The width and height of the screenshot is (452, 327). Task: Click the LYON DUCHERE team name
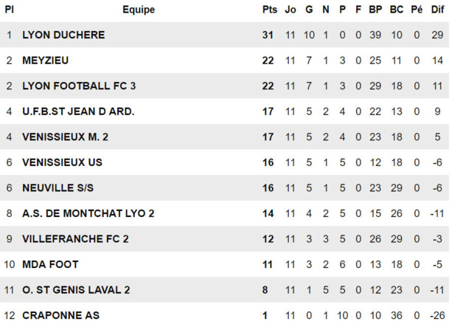[x=63, y=35]
